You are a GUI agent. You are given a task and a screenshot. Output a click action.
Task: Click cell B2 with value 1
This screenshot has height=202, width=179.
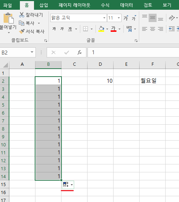pyautogui.click(x=48, y=81)
